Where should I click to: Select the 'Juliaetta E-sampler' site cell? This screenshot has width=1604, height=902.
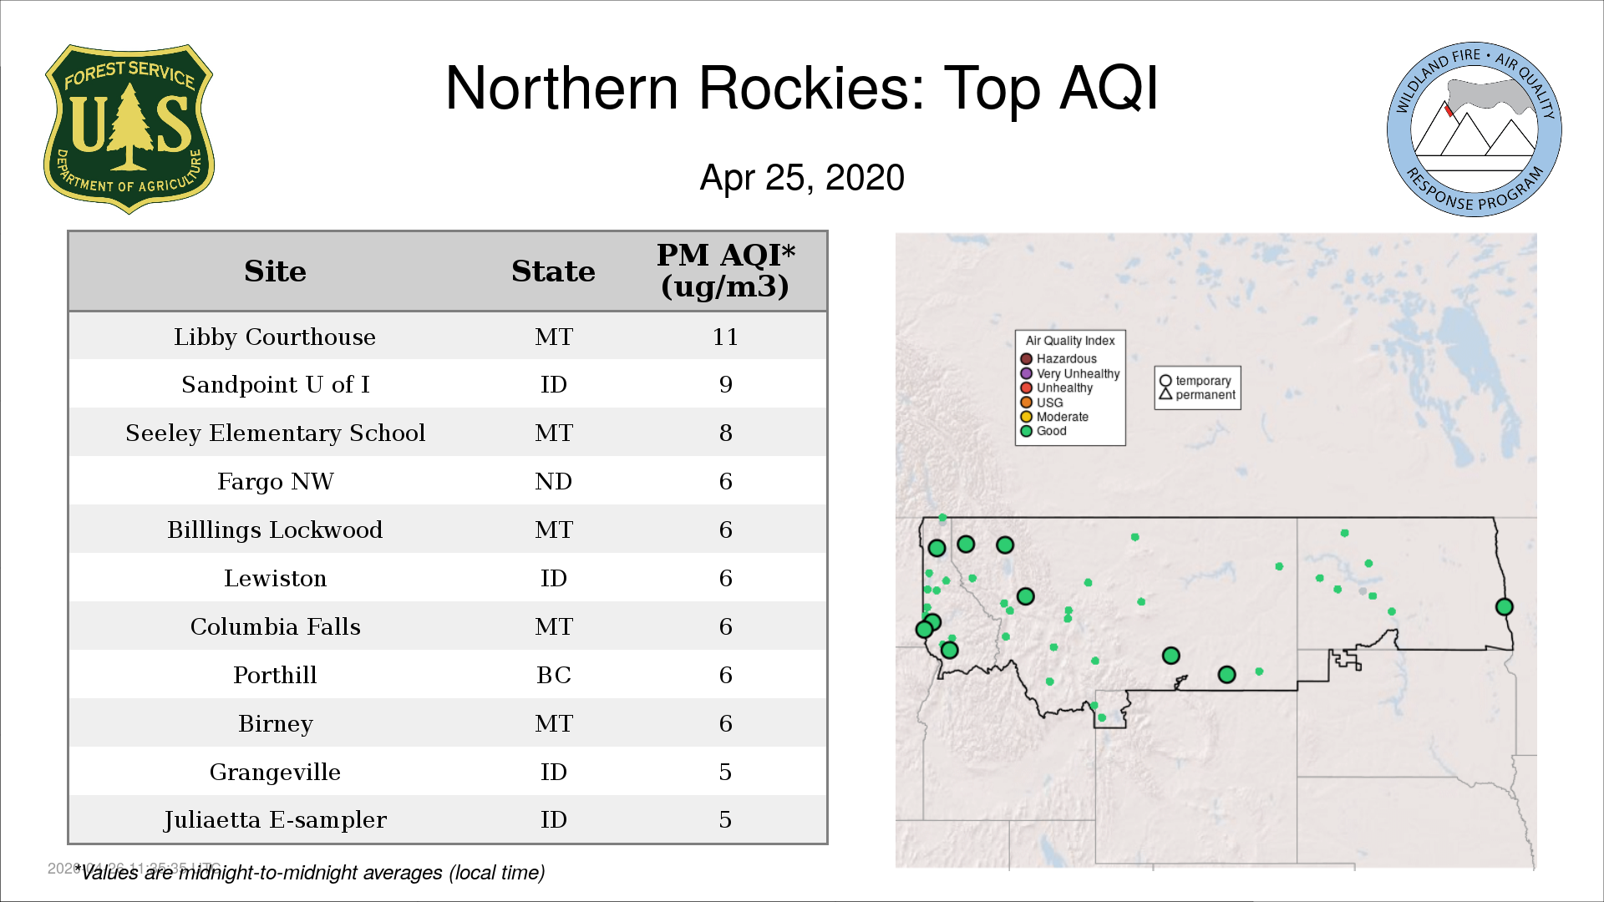pyautogui.click(x=275, y=820)
